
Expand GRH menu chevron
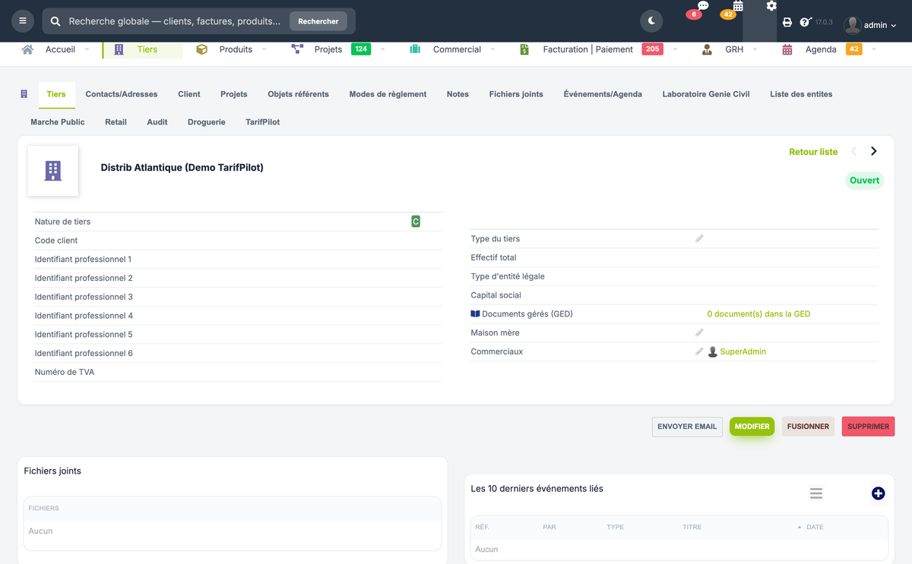pyautogui.click(x=755, y=49)
